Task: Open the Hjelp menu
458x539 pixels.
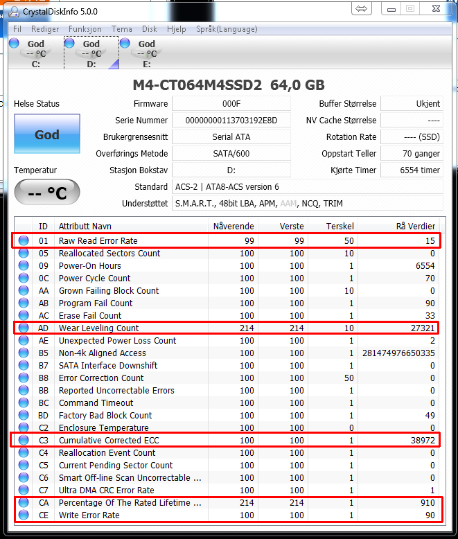Action: [x=177, y=29]
